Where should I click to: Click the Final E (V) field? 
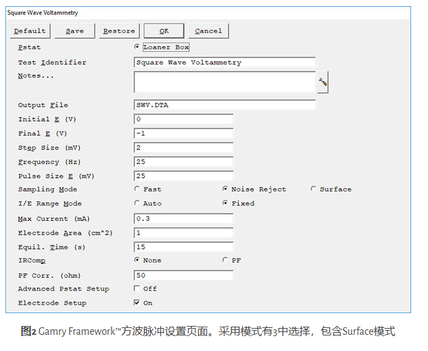click(x=183, y=133)
